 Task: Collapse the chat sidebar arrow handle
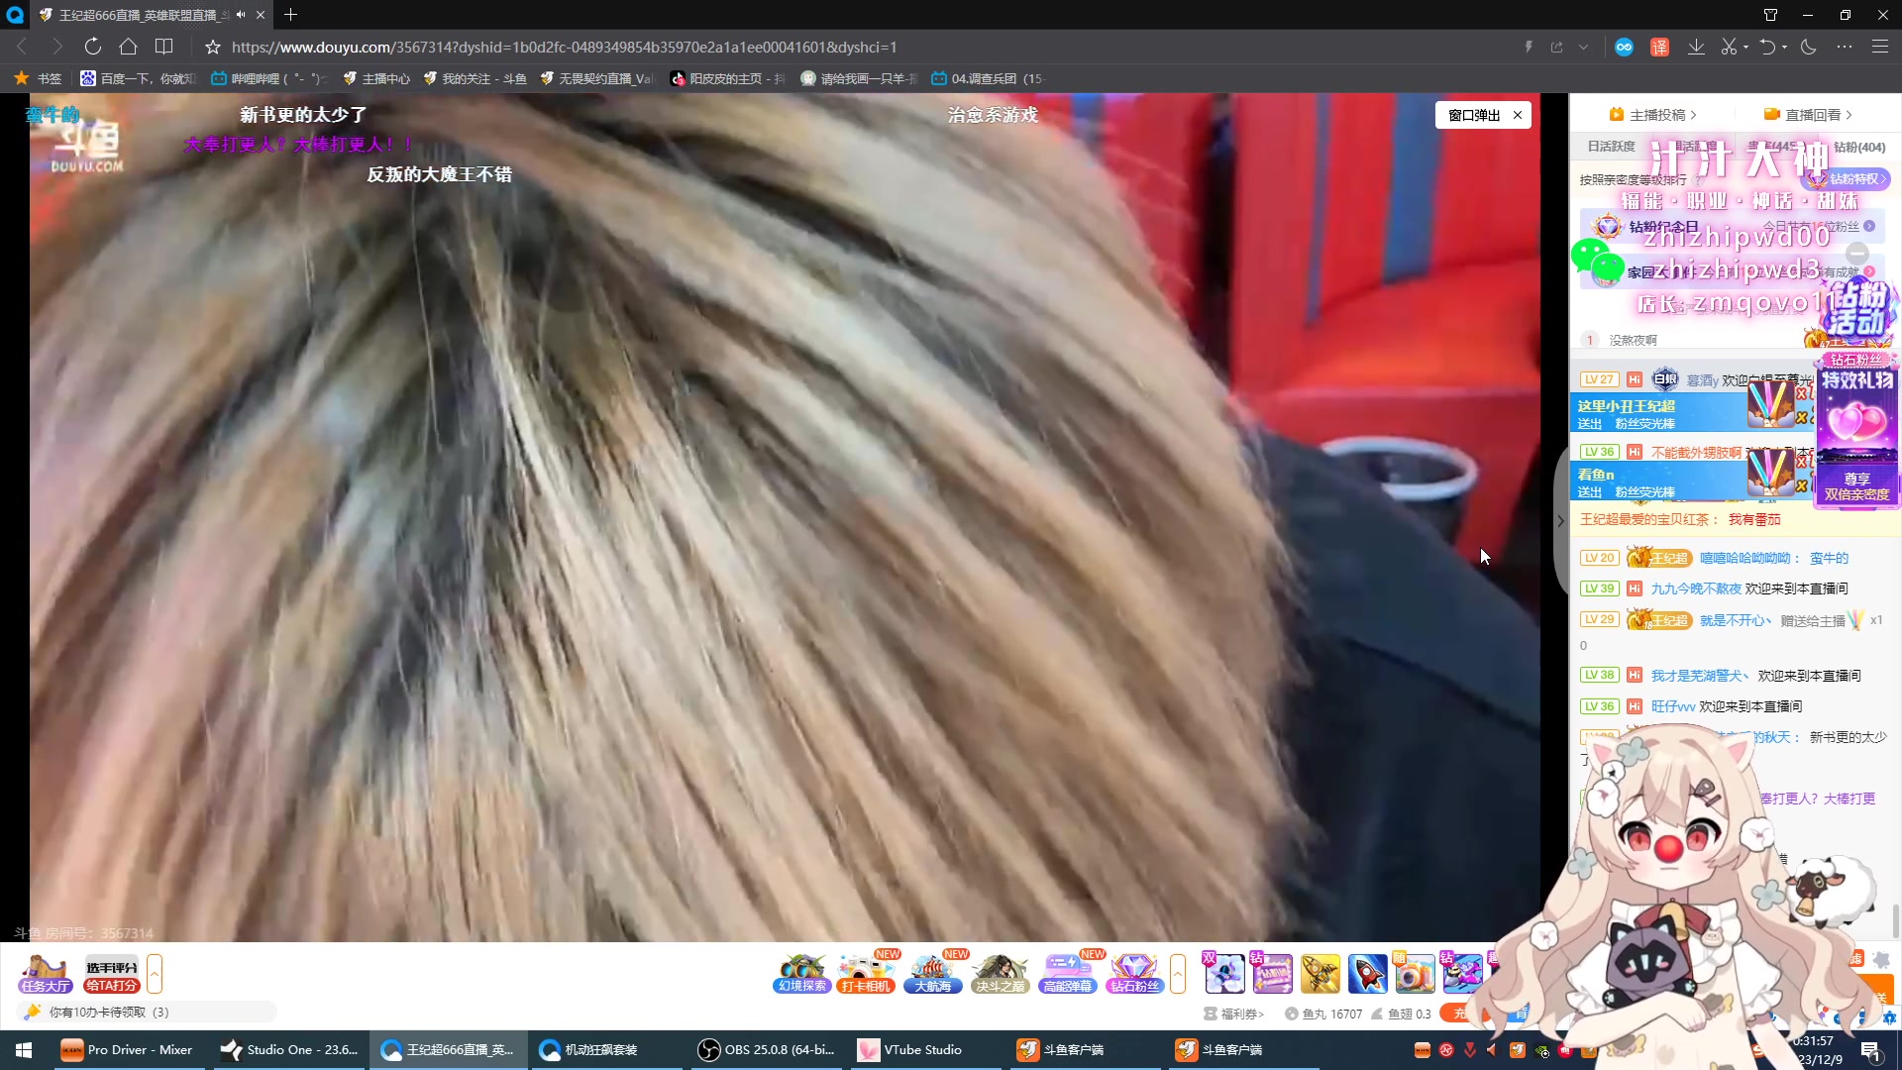coord(1560,521)
